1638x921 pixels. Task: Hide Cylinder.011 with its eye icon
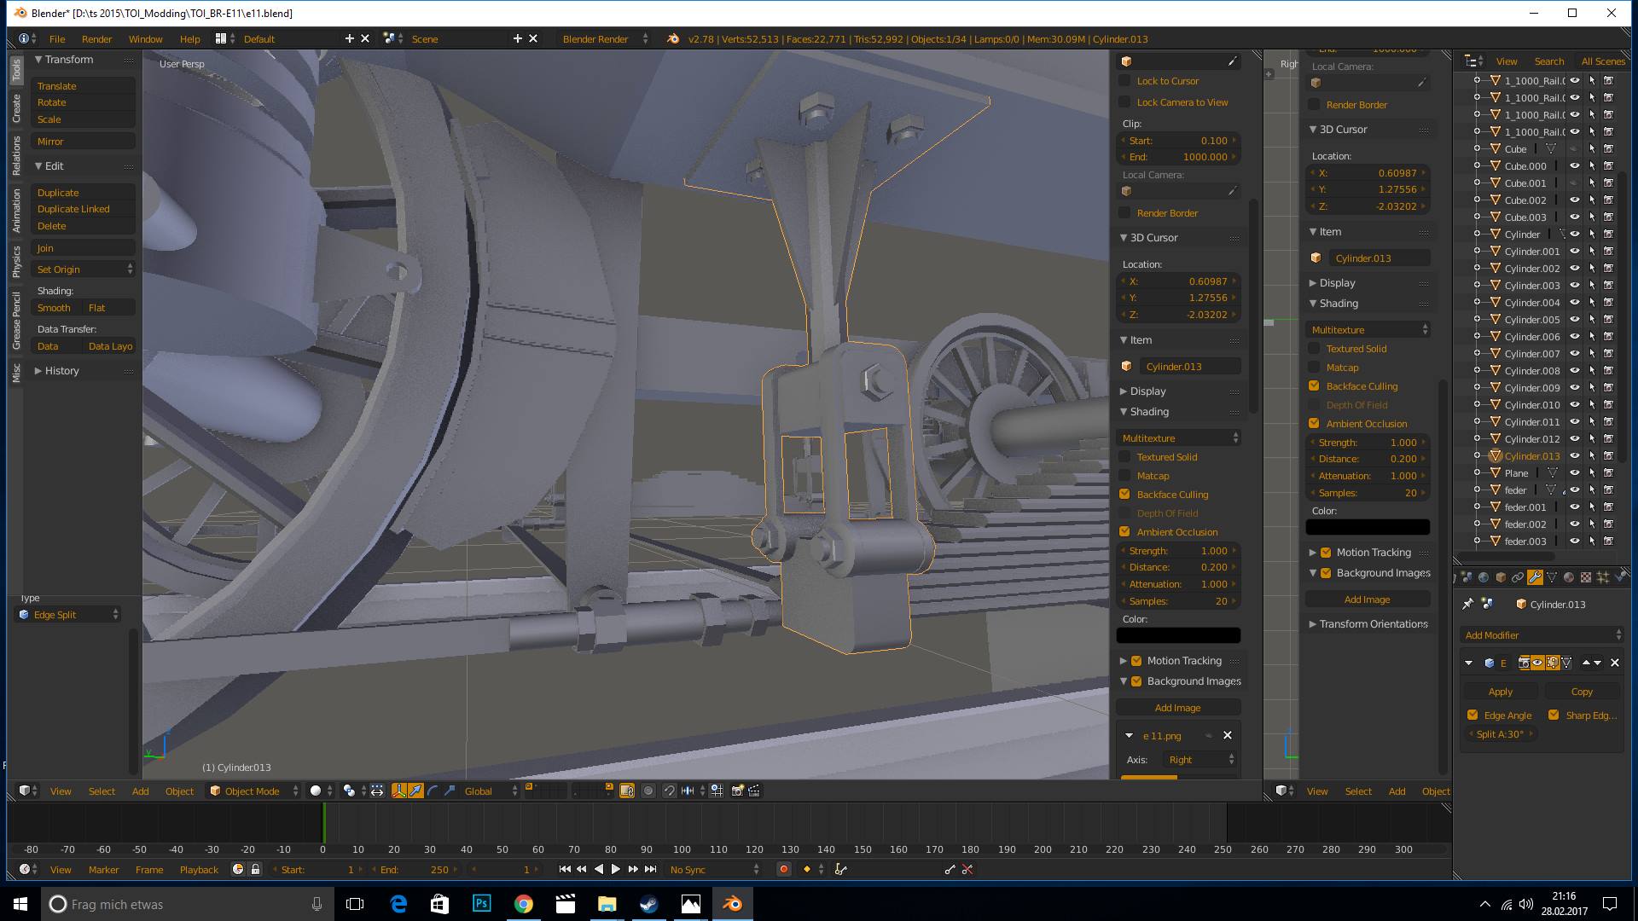(x=1575, y=422)
